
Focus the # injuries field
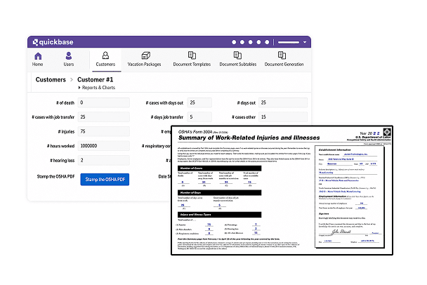(x=104, y=131)
